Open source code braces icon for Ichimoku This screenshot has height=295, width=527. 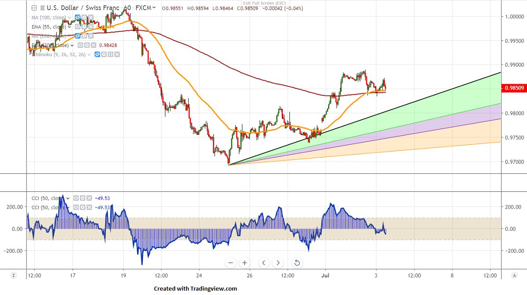click(x=110, y=54)
